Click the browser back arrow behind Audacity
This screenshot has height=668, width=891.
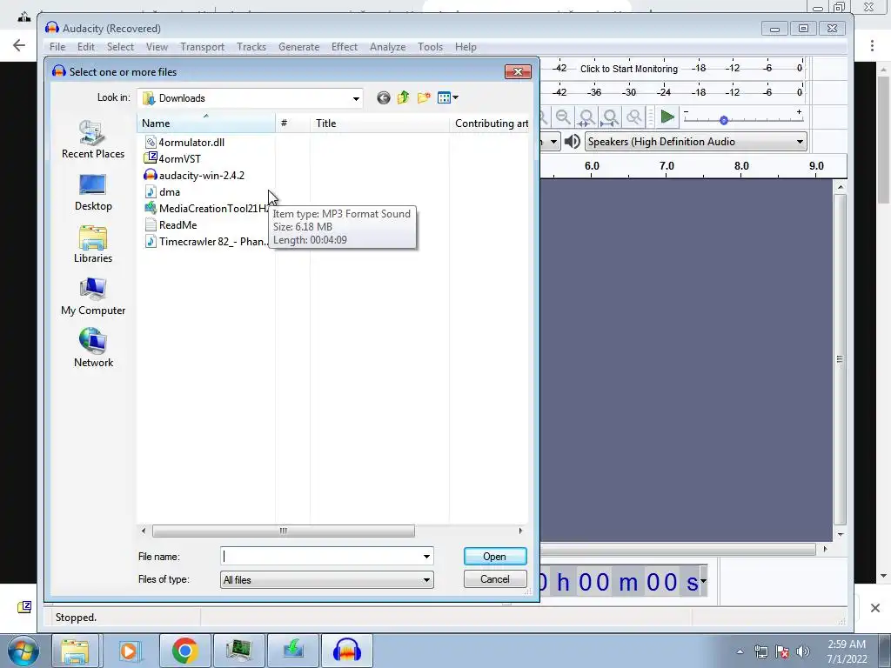[19, 45]
